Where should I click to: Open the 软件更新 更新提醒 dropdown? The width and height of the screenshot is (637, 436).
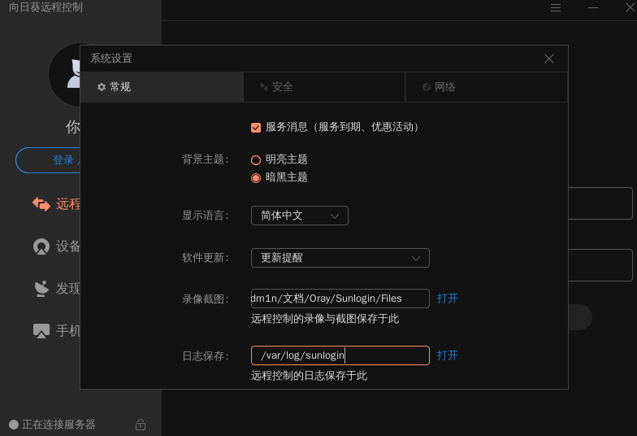point(340,258)
